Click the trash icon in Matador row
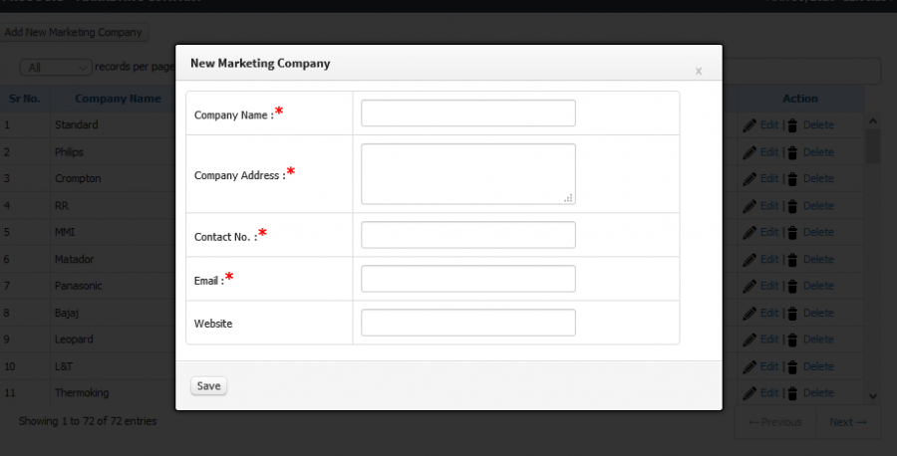Image resolution: width=897 pixels, height=456 pixels. [792, 260]
